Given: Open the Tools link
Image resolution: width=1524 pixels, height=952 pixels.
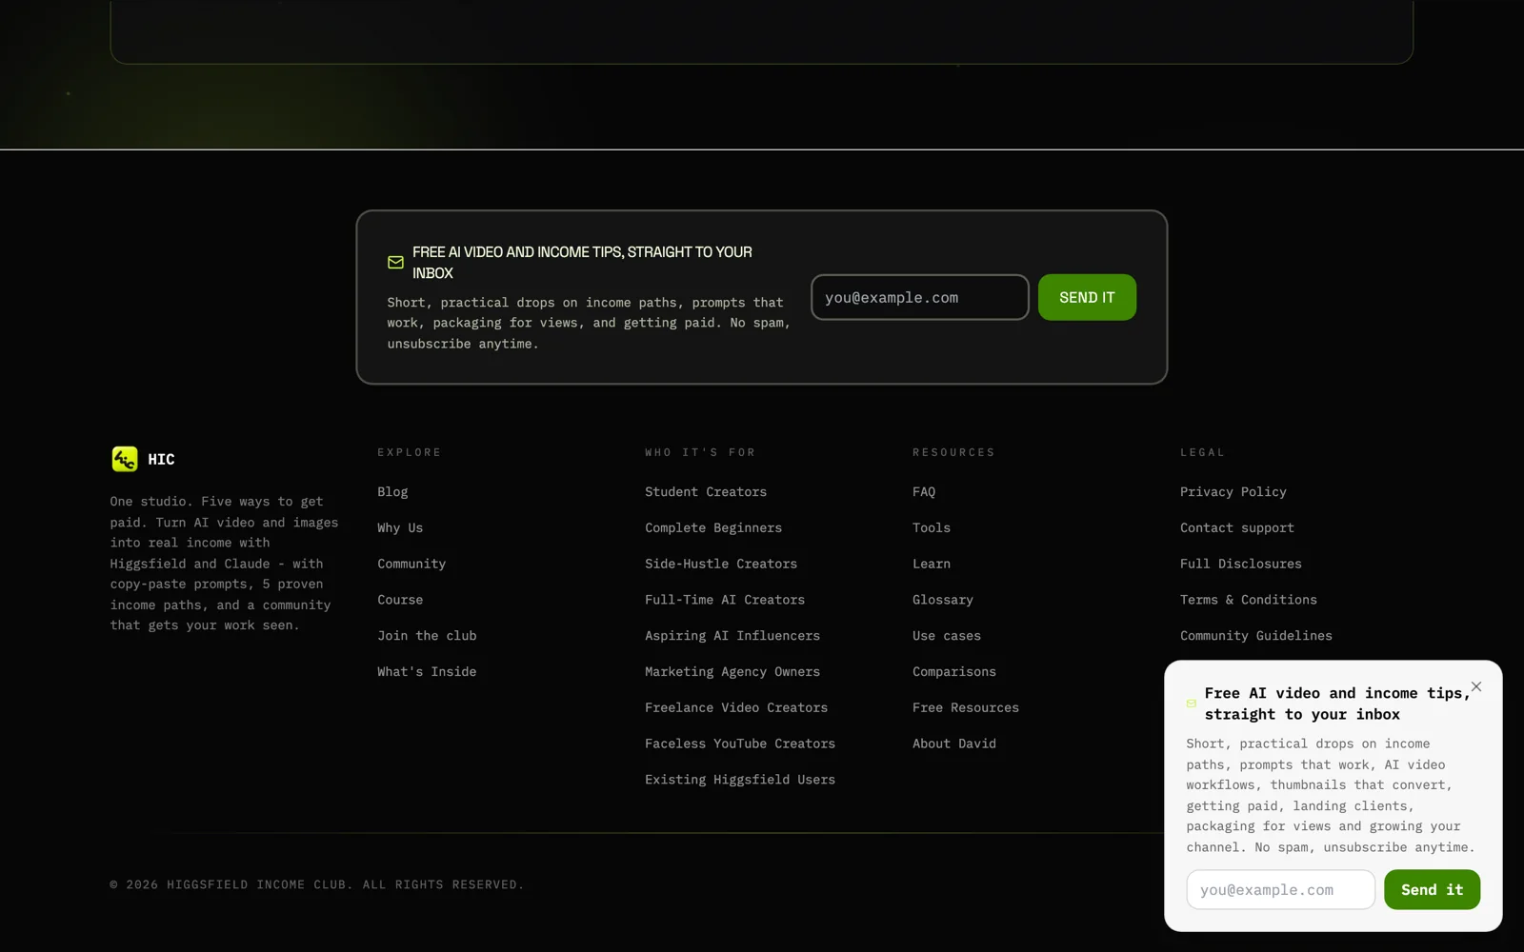Looking at the screenshot, I should (x=932, y=527).
